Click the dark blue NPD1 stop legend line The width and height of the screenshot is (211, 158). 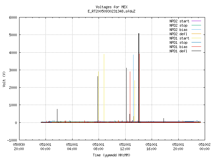pos(196,42)
